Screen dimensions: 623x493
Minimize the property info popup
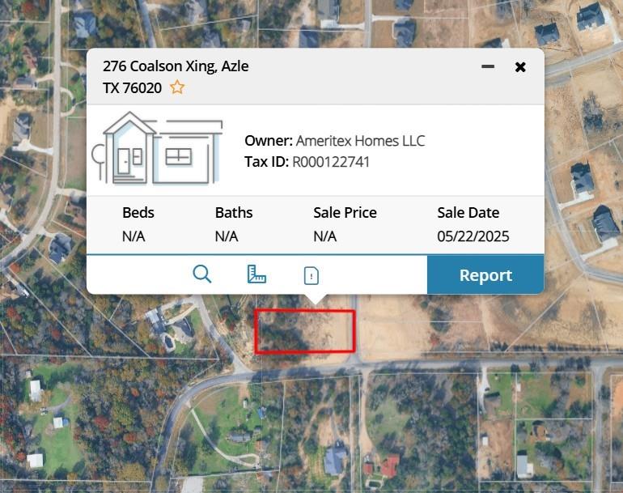click(488, 66)
